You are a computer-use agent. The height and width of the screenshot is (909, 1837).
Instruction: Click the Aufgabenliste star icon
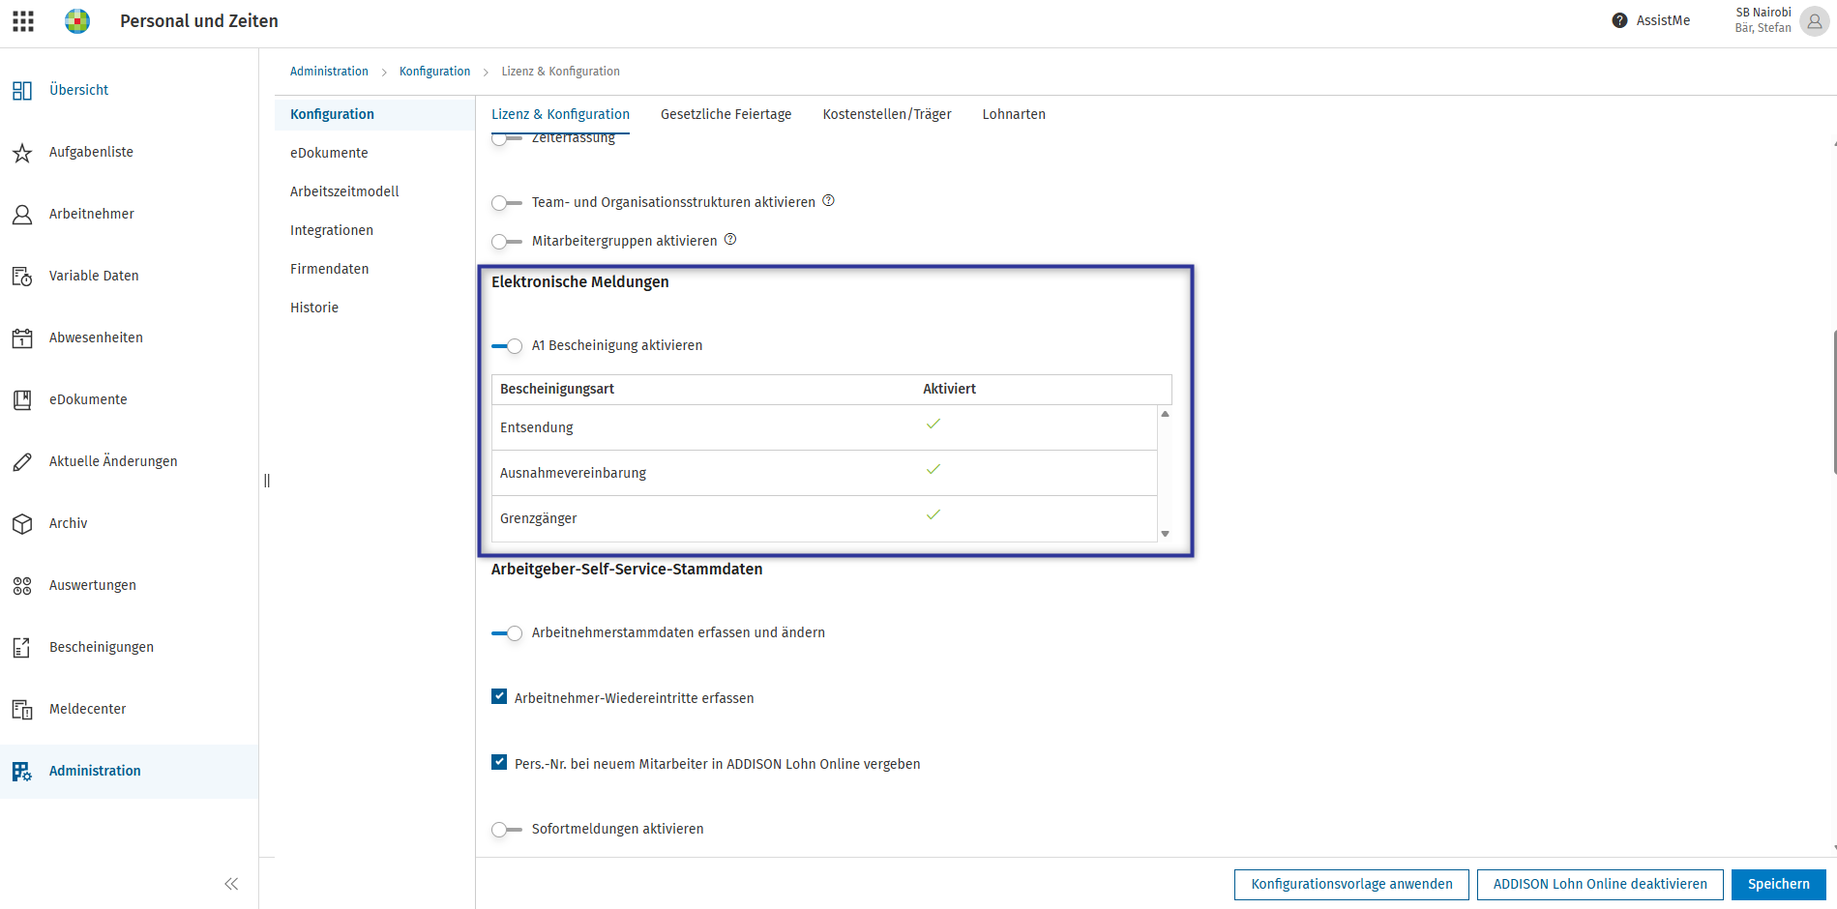[22, 153]
